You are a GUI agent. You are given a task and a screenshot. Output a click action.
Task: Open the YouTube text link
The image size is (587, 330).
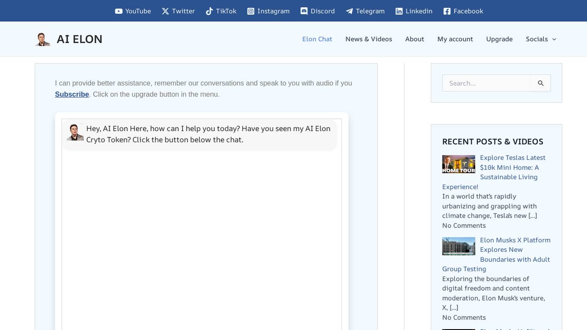point(138,11)
